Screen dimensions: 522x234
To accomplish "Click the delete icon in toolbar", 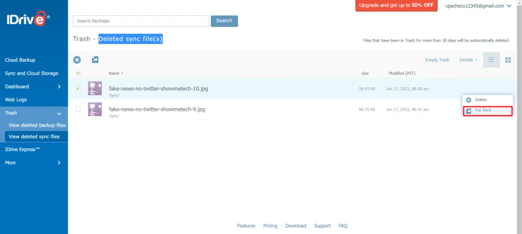I will [x=77, y=60].
